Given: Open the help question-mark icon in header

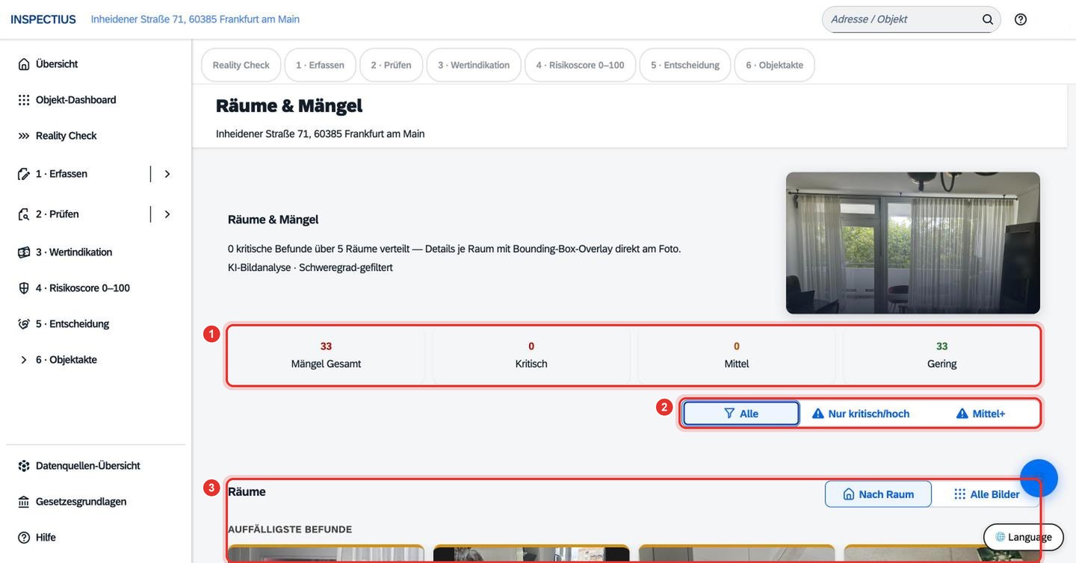Looking at the screenshot, I should (x=1021, y=19).
